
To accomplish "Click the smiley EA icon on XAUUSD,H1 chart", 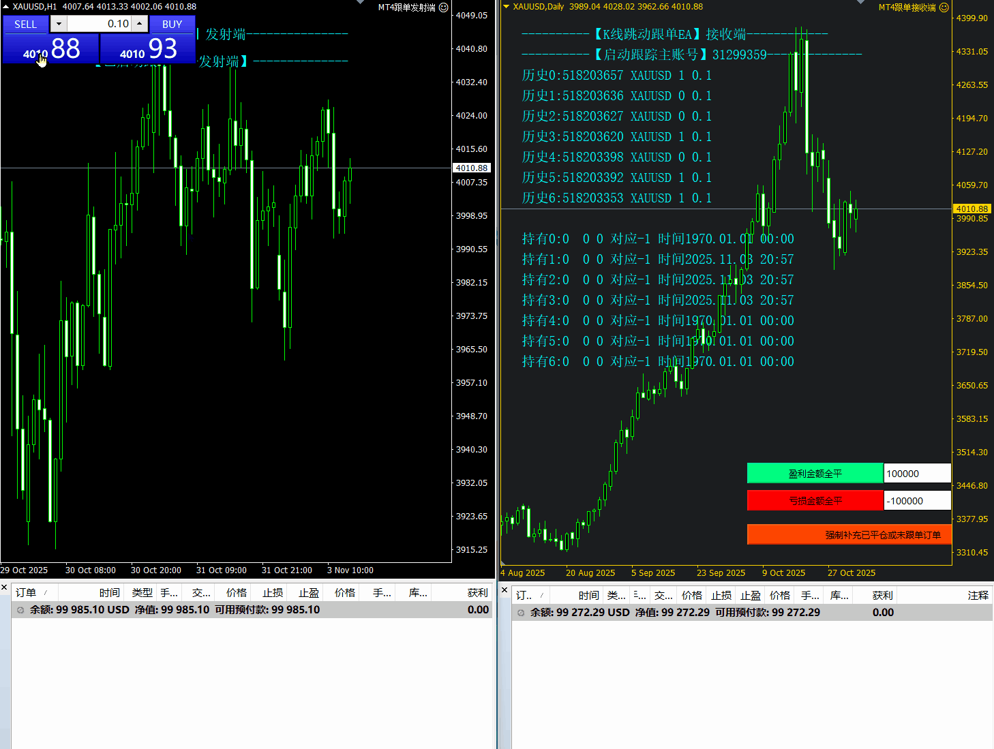I will coord(443,7).
